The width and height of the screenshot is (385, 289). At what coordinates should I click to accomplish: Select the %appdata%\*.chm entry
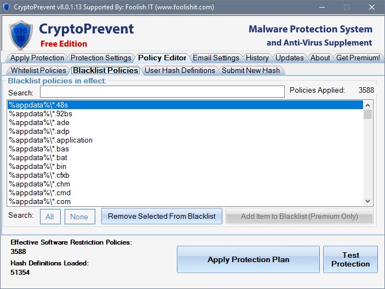tap(185, 184)
